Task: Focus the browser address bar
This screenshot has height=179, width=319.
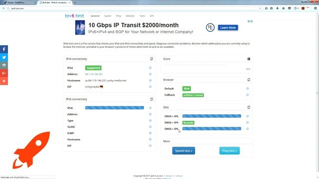Action: pos(134,8)
